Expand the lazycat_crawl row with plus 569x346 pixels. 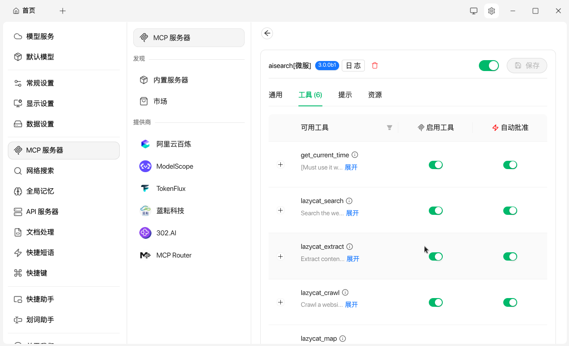pyautogui.click(x=280, y=302)
